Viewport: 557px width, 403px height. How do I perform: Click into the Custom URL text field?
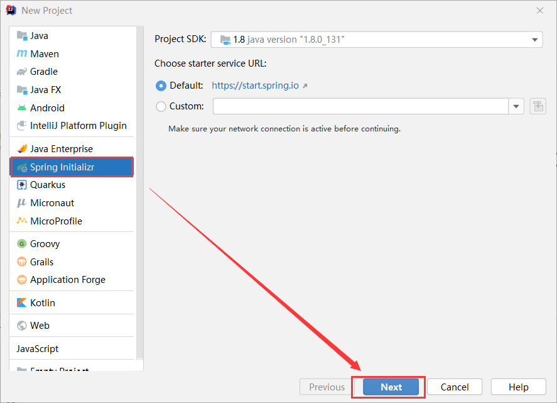pos(360,106)
